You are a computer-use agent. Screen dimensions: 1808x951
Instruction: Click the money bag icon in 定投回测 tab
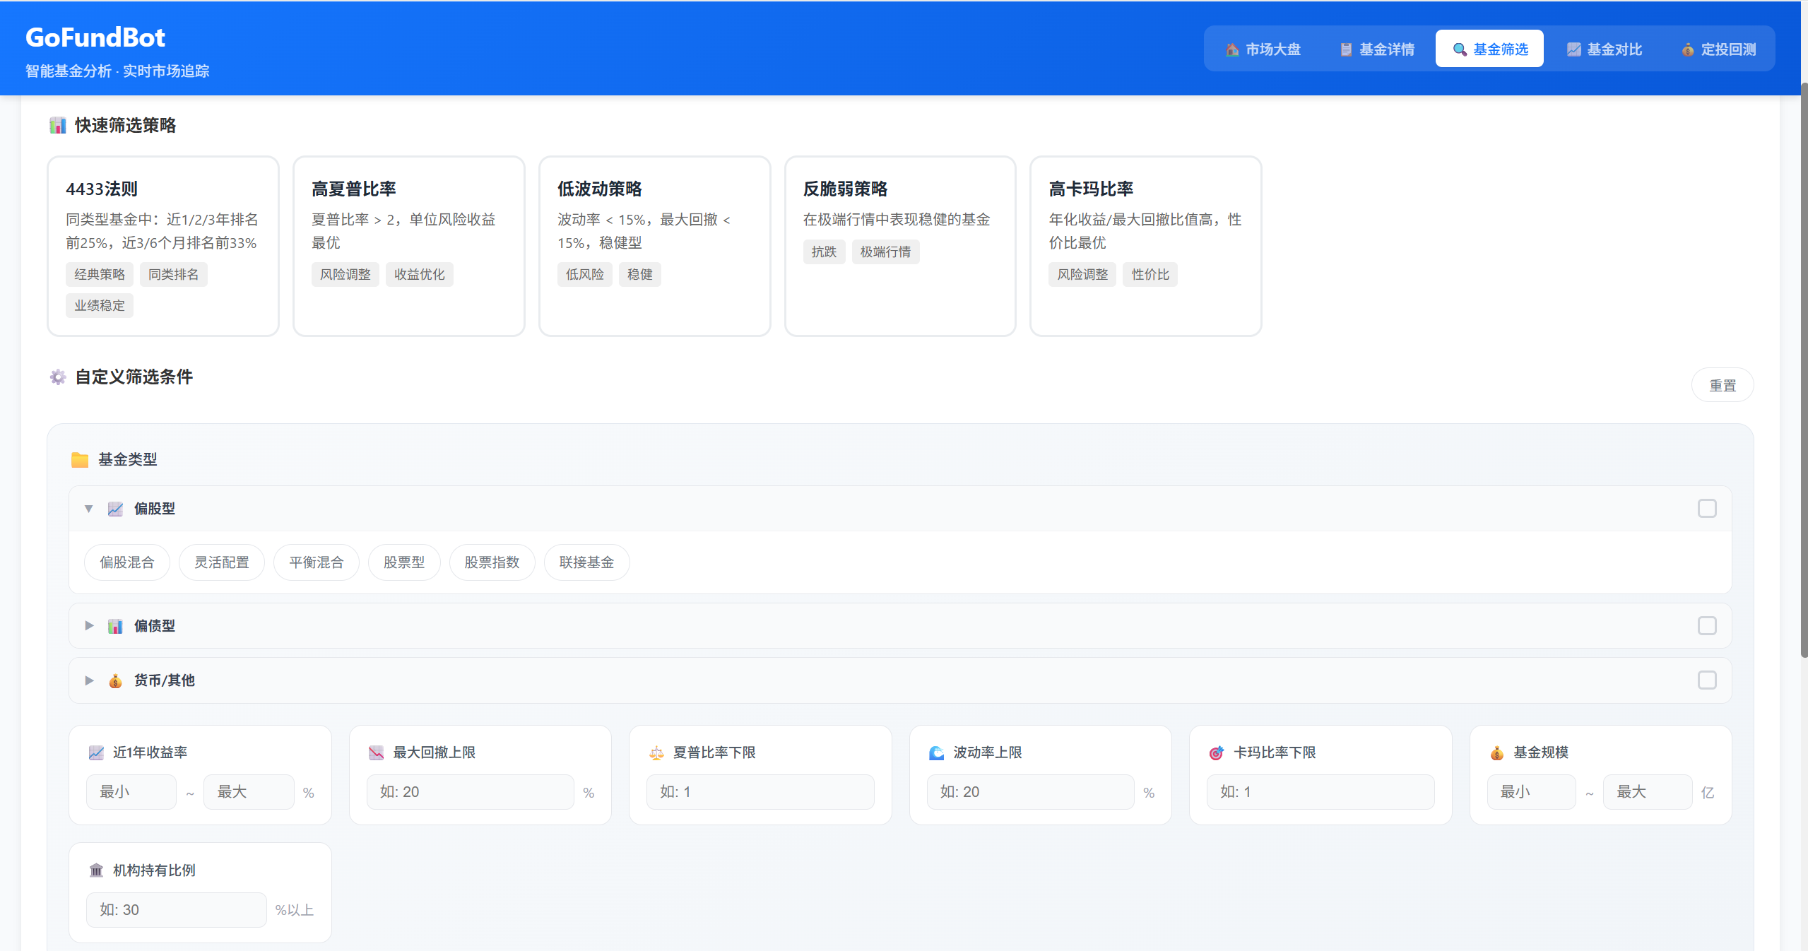click(1687, 49)
